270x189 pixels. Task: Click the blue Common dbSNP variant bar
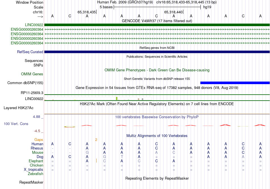pos(235,83)
